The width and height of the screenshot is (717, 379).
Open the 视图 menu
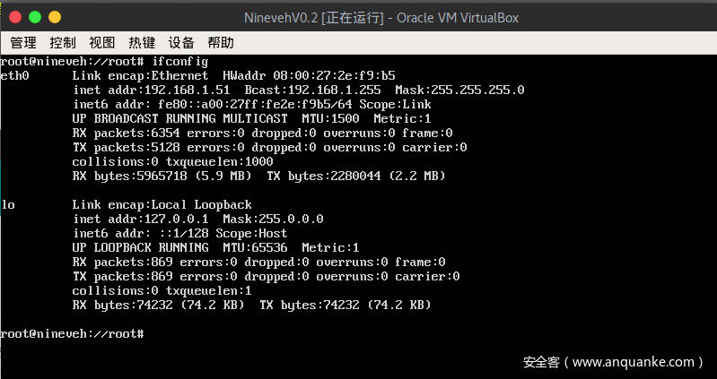(x=102, y=42)
